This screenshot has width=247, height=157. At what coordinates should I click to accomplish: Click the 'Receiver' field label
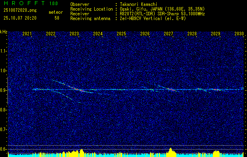tap(80, 14)
